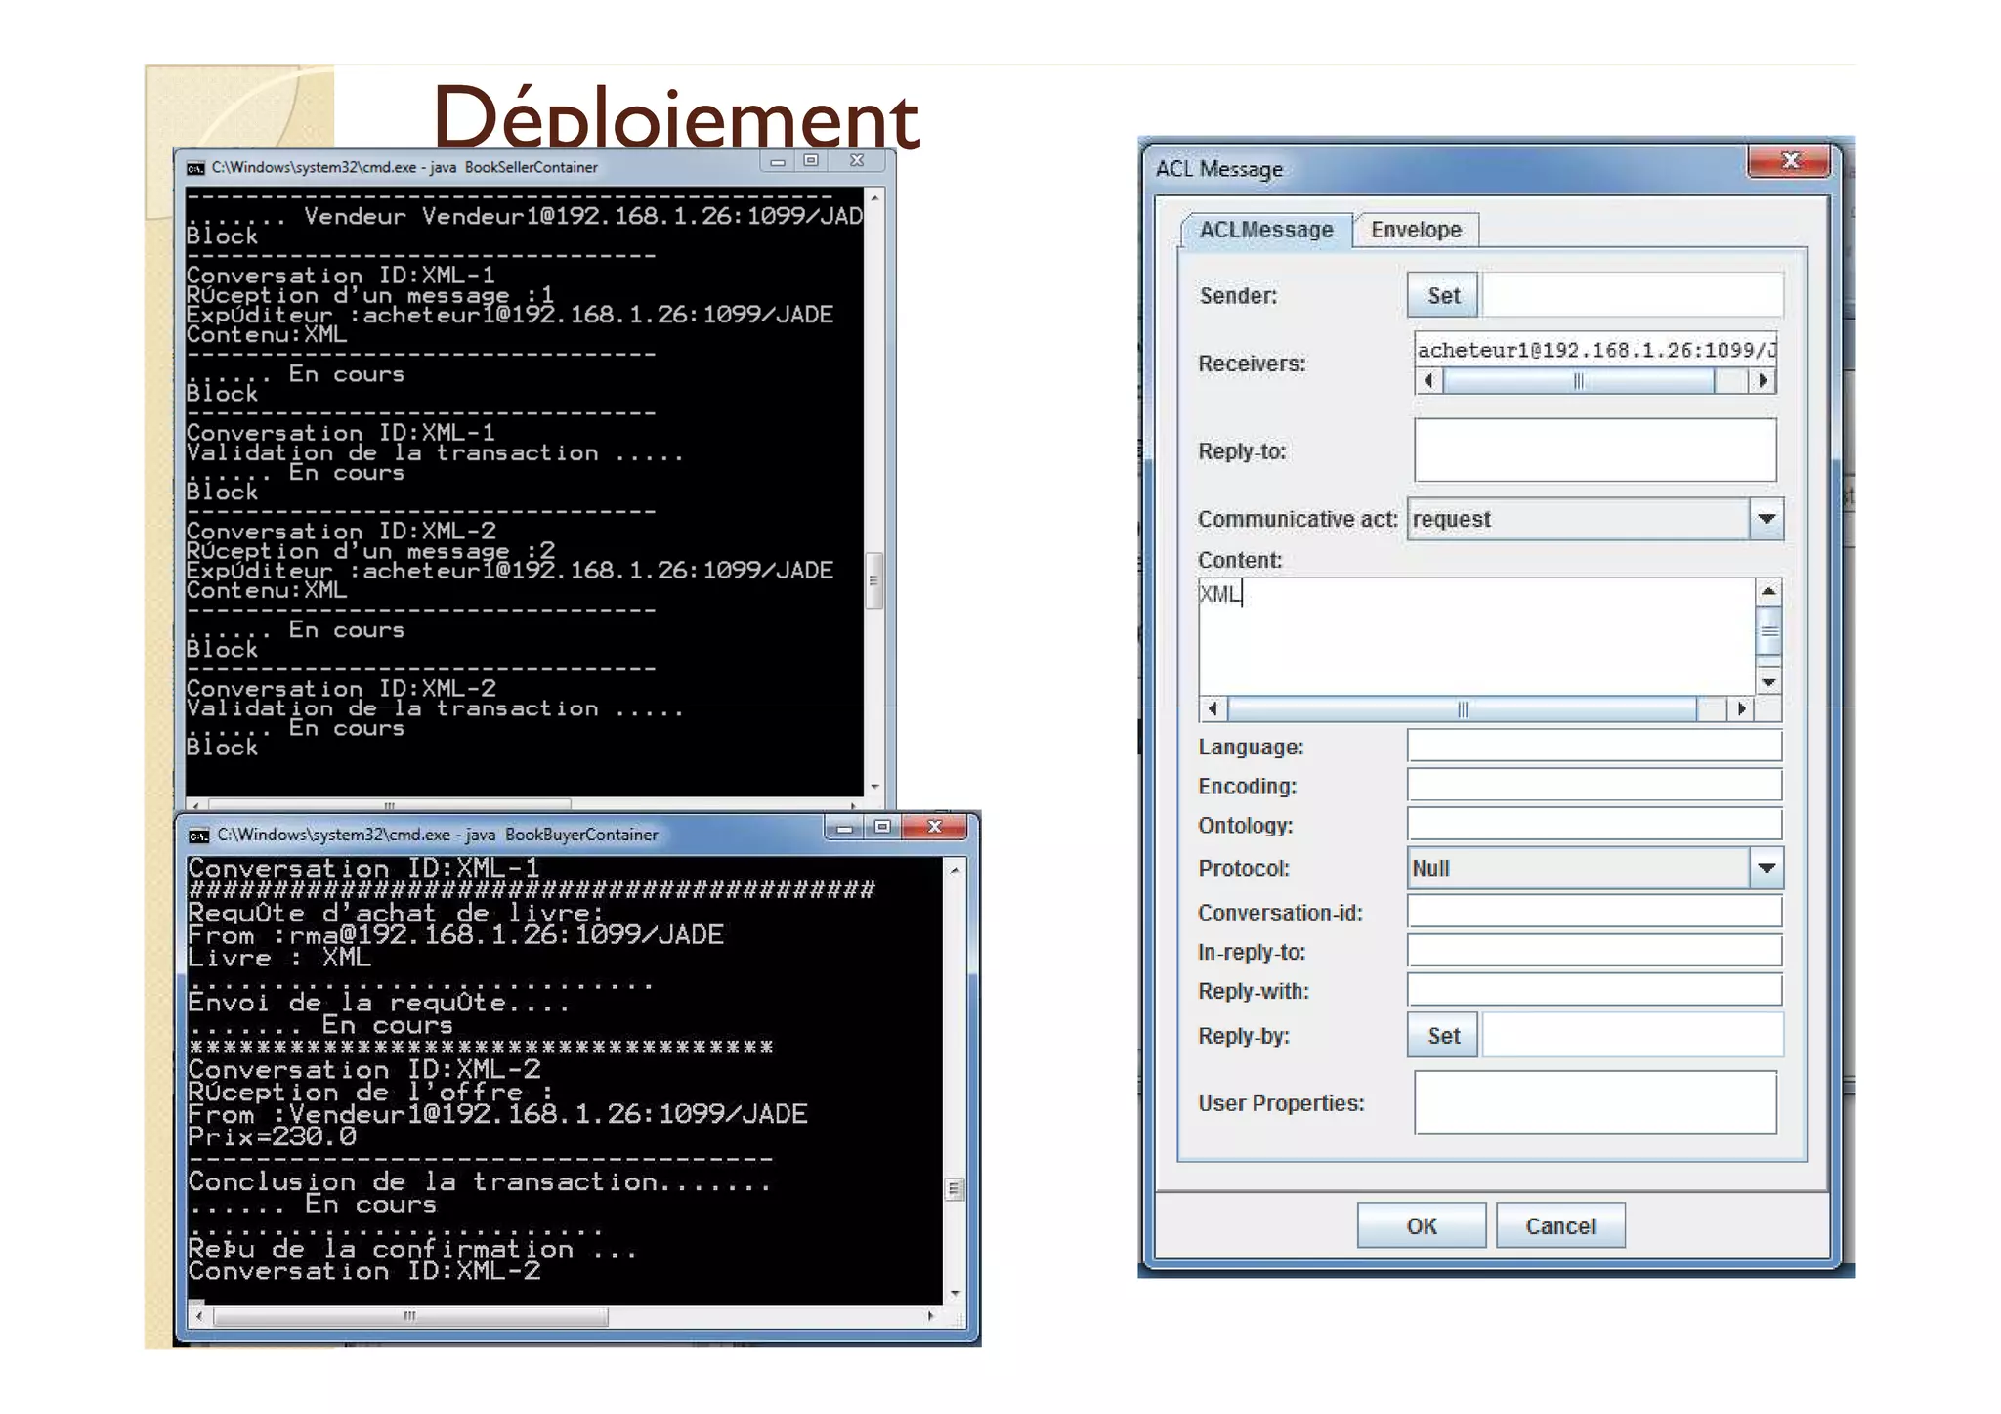
Task: Focus the Conversation-id input field
Action: tap(1594, 912)
